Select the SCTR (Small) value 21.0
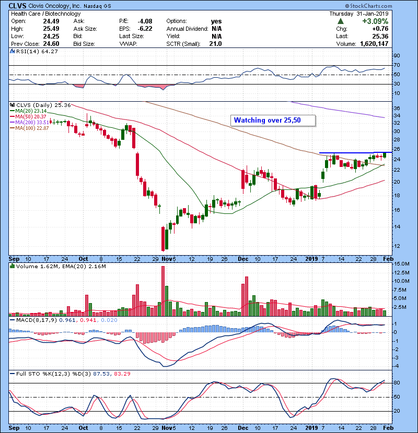The width and height of the screenshot is (418, 433). pos(215,44)
